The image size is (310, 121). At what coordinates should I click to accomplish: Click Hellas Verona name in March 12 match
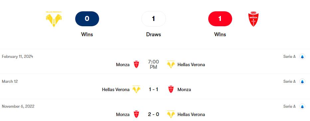click(116, 89)
